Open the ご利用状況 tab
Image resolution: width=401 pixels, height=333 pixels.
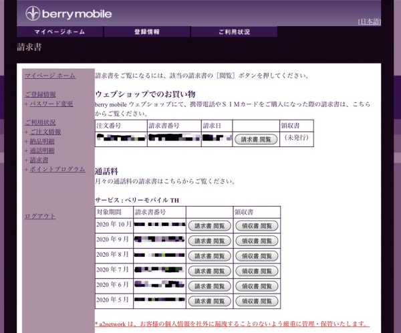[234, 31]
